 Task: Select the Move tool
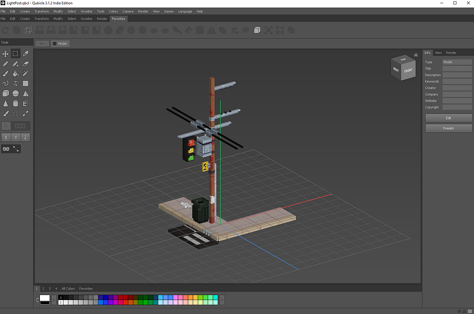[x=5, y=54]
